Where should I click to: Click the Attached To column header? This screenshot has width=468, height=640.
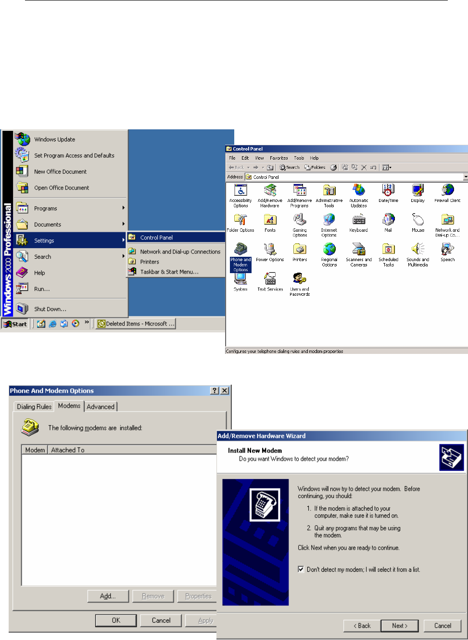click(x=132, y=450)
